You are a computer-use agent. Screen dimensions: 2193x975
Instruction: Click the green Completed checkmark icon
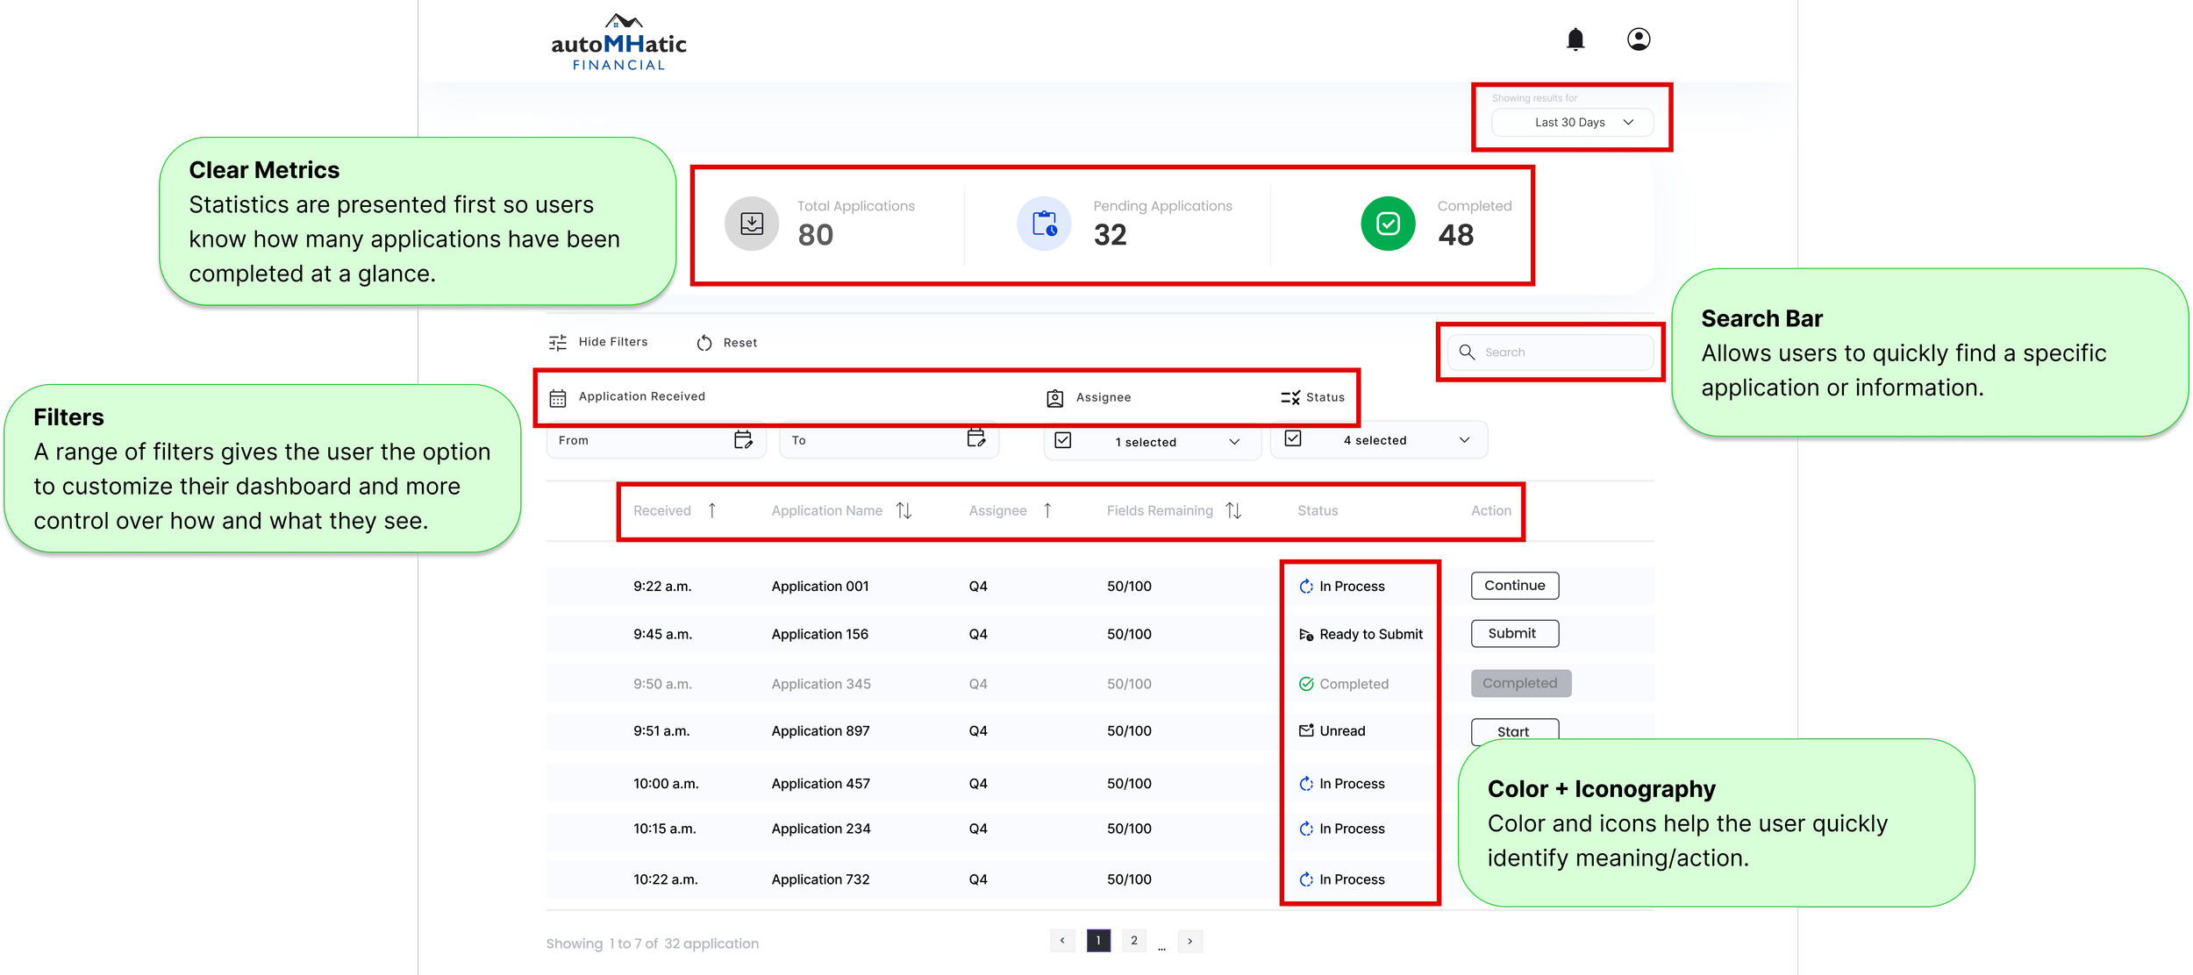[1387, 224]
